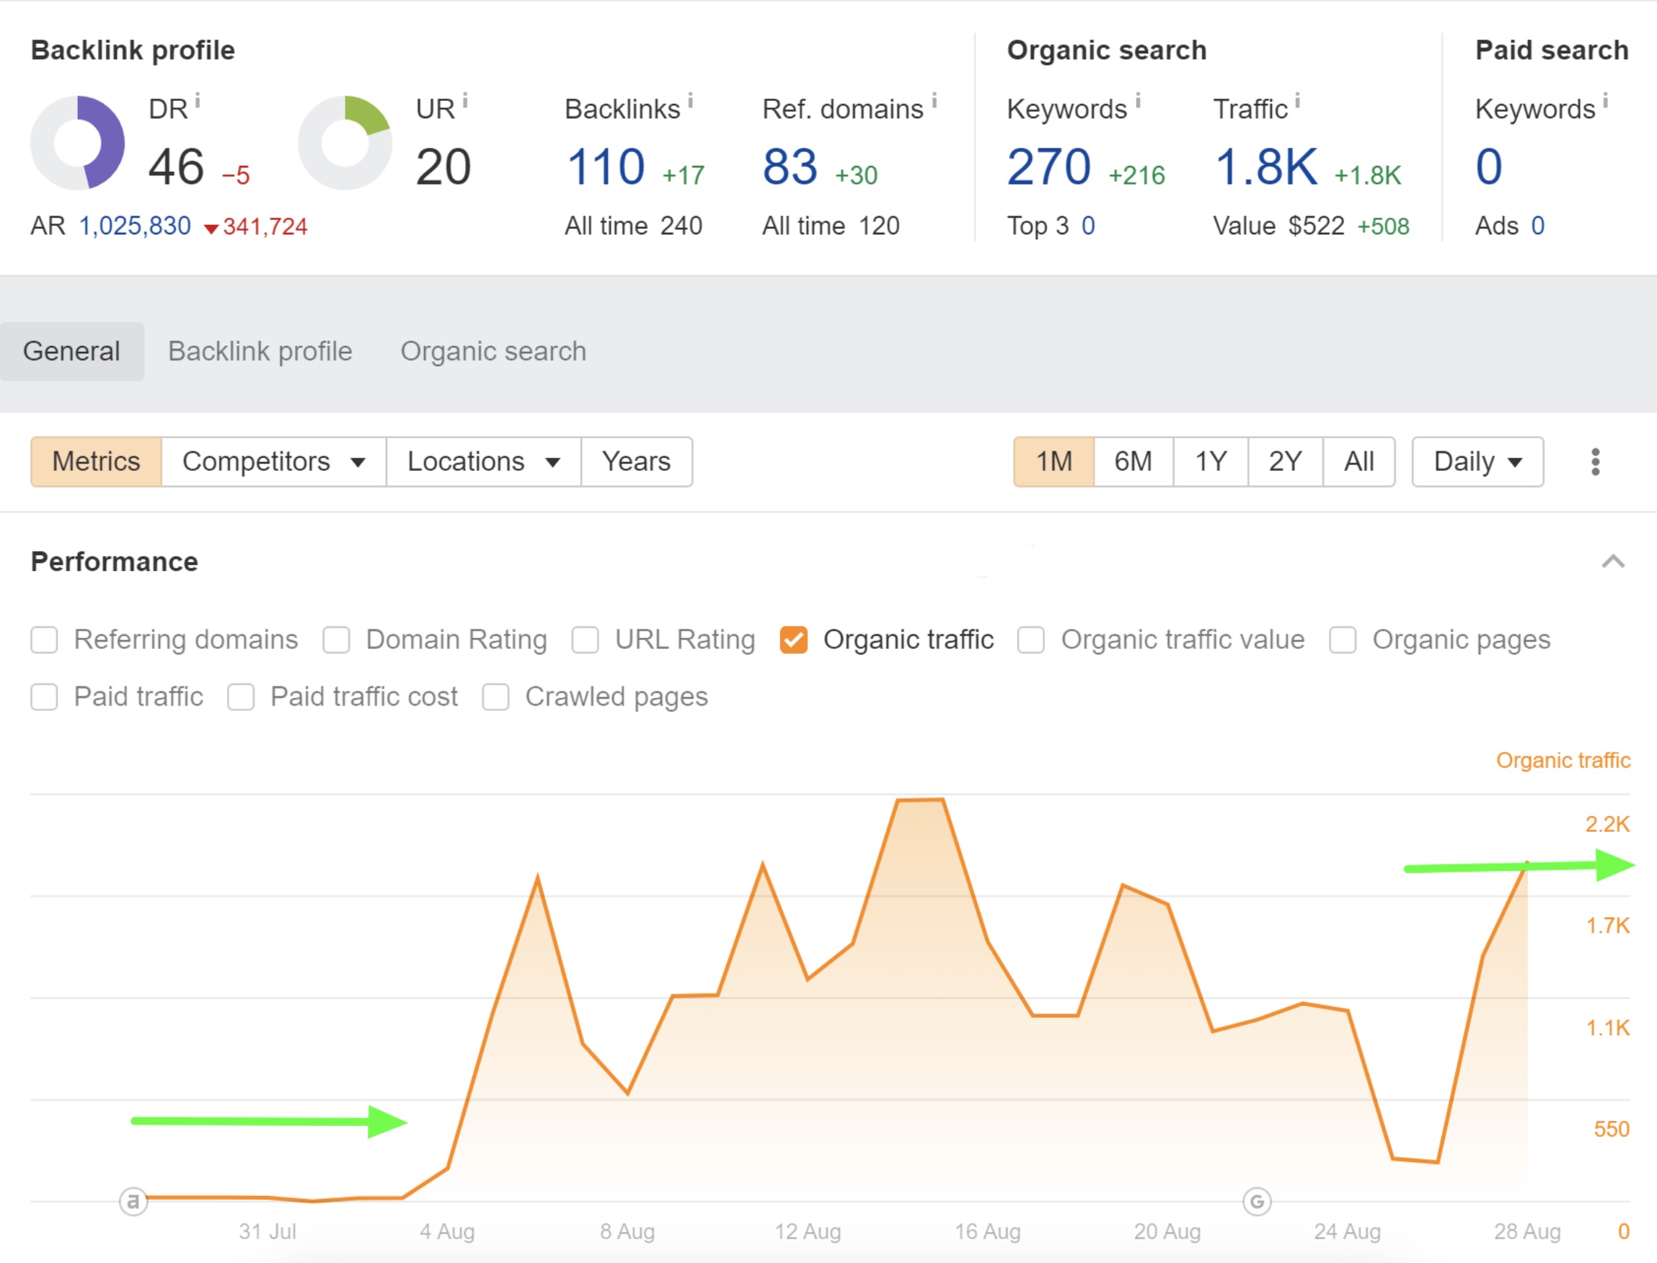This screenshot has width=1657, height=1263.
Task: Open the 1.8K organic traffic link
Action: [1266, 167]
